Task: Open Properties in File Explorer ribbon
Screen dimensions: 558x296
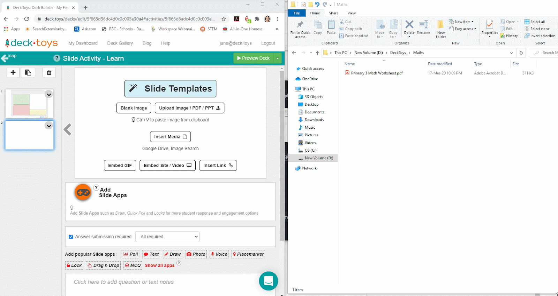Action: [x=490, y=28]
